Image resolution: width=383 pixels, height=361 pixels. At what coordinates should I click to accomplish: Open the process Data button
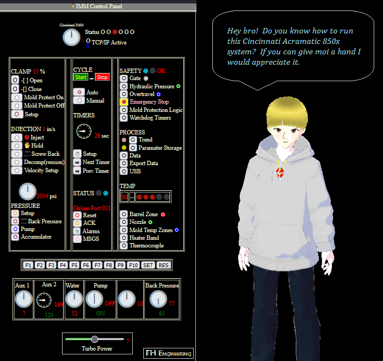click(124, 156)
